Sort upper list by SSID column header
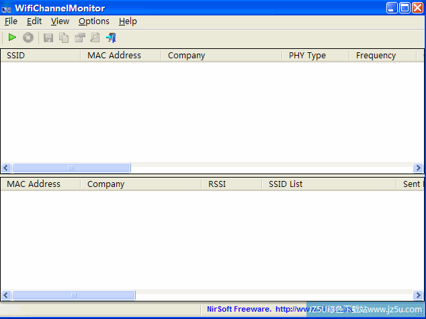 point(40,56)
